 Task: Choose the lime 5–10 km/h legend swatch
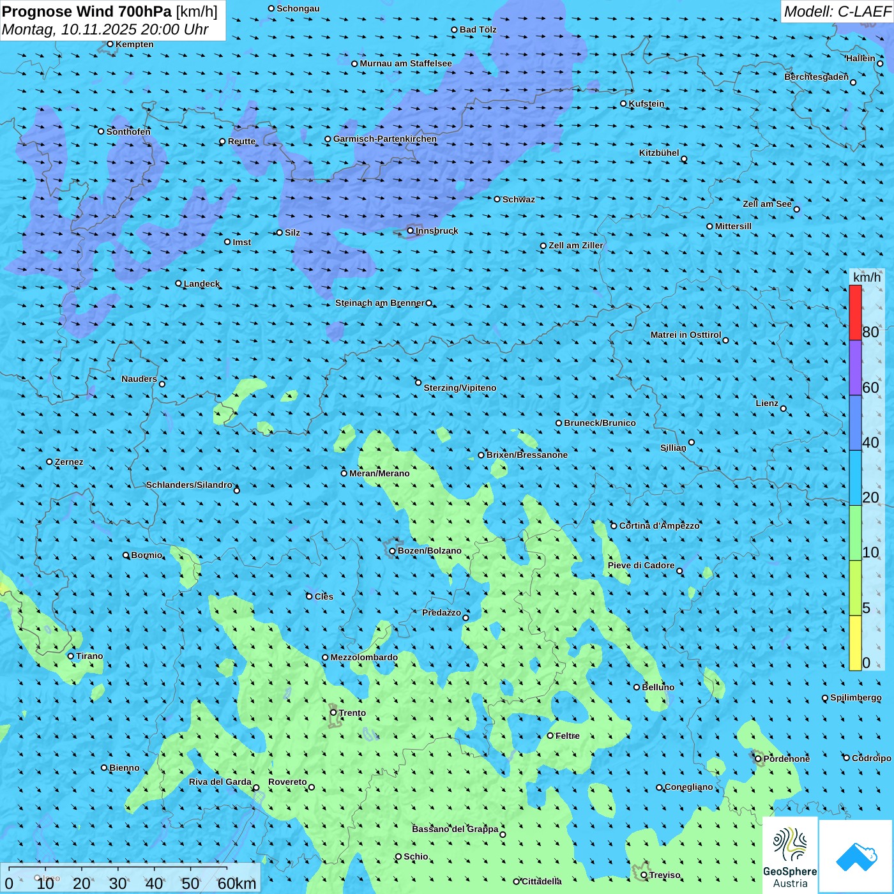(x=855, y=588)
